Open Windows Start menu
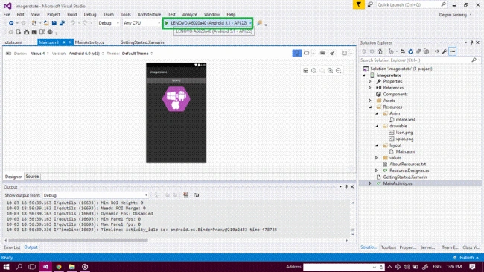The height and width of the screenshot is (272, 484). (6, 267)
